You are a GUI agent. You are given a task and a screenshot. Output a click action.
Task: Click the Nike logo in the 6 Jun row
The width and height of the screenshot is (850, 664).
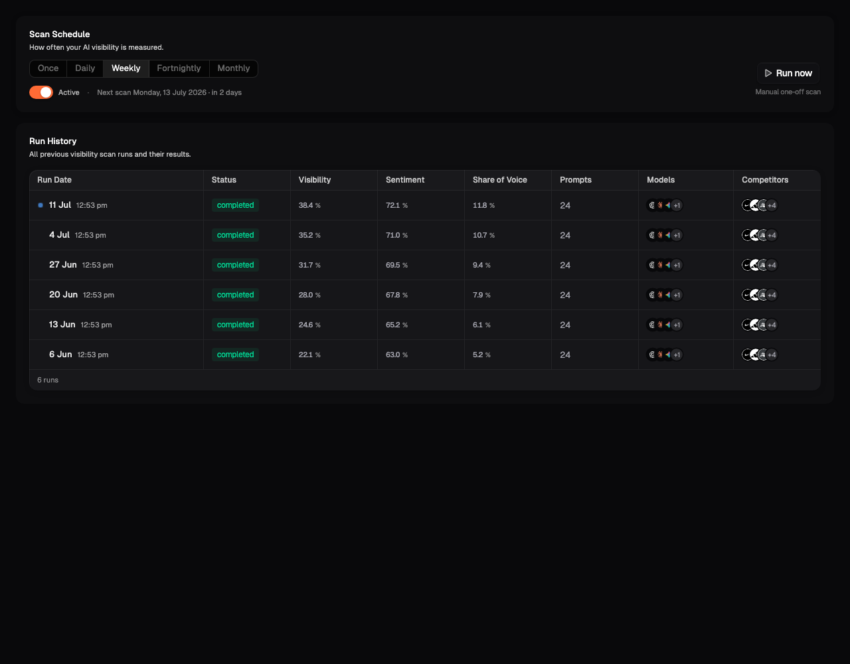click(747, 355)
